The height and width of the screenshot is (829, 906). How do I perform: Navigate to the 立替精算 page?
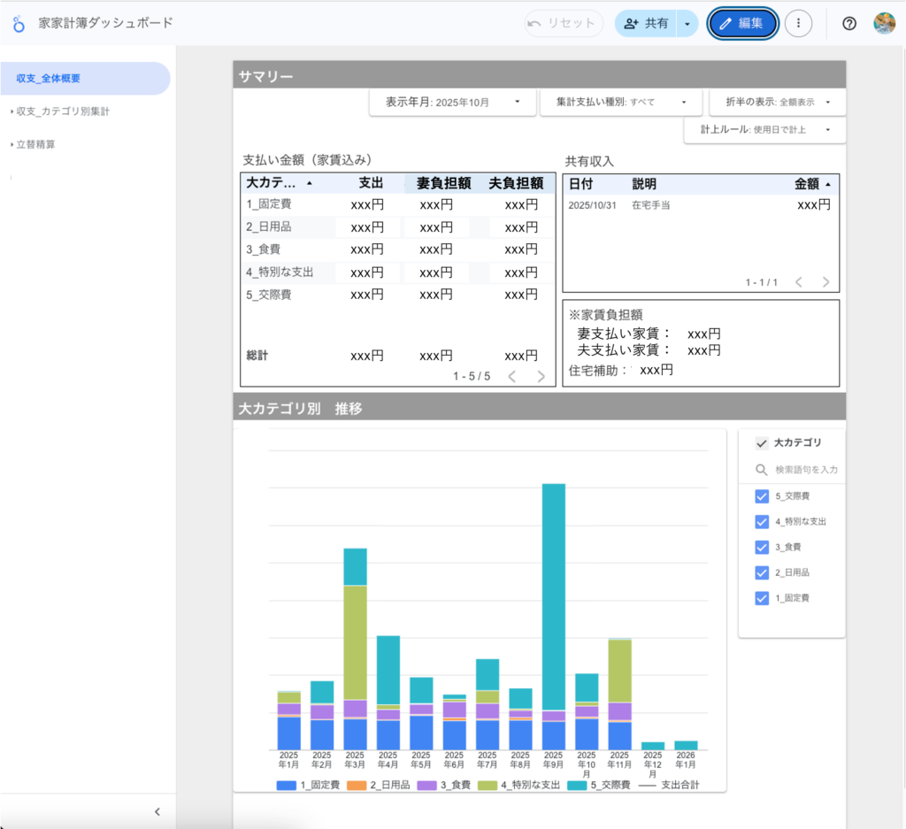[35, 144]
